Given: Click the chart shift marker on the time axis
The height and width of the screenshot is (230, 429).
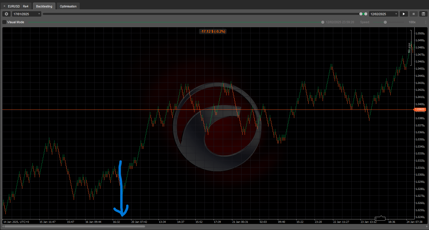Looking at the screenshot, I should pyautogui.click(x=381, y=218).
